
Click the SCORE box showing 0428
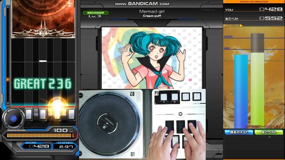tap(36, 146)
